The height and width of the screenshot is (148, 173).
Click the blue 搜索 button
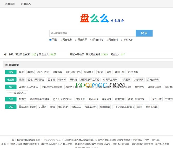(144, 33)
